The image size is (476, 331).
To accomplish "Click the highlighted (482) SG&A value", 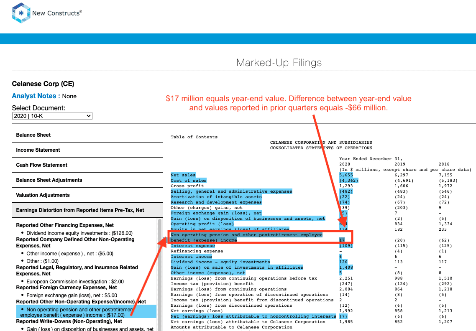I will coord(346,191).
